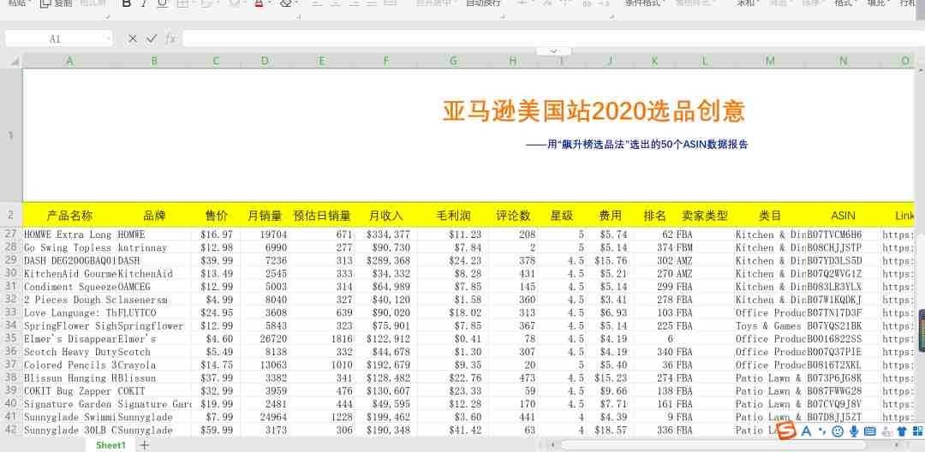
Task: Open the name box dropdown arrow
Action: [109, 39]
